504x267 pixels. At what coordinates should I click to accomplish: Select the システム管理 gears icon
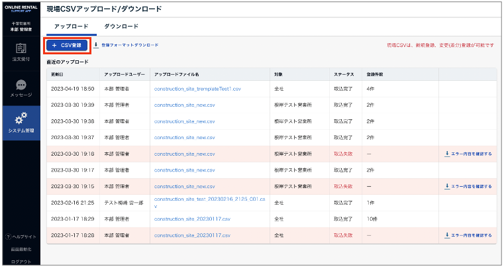(x=21, y=118)
